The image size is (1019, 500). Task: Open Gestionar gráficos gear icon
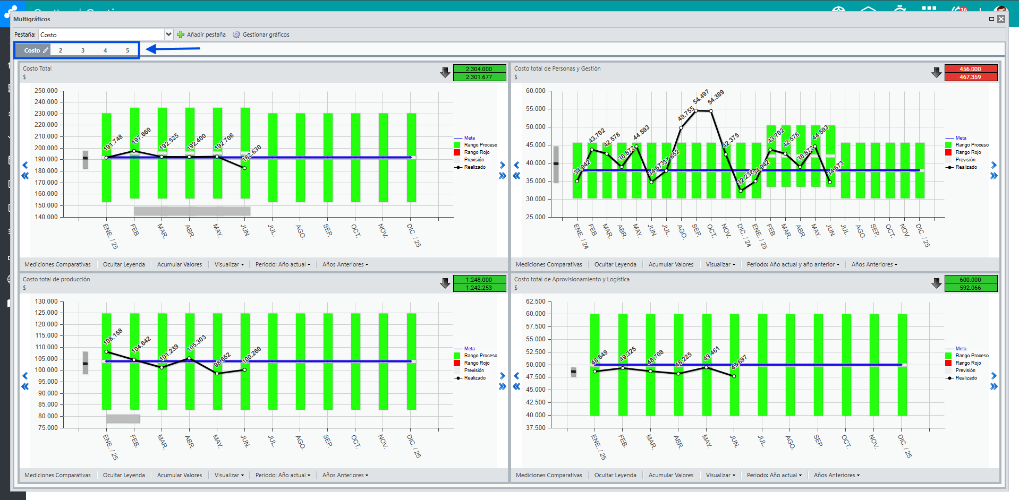(x=236, y=35)
